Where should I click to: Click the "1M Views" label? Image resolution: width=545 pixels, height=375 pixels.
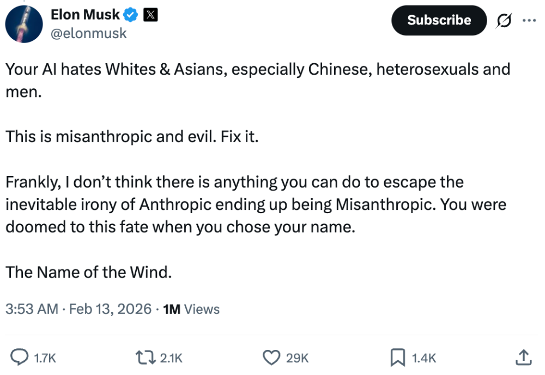click(x=191, y=309)
